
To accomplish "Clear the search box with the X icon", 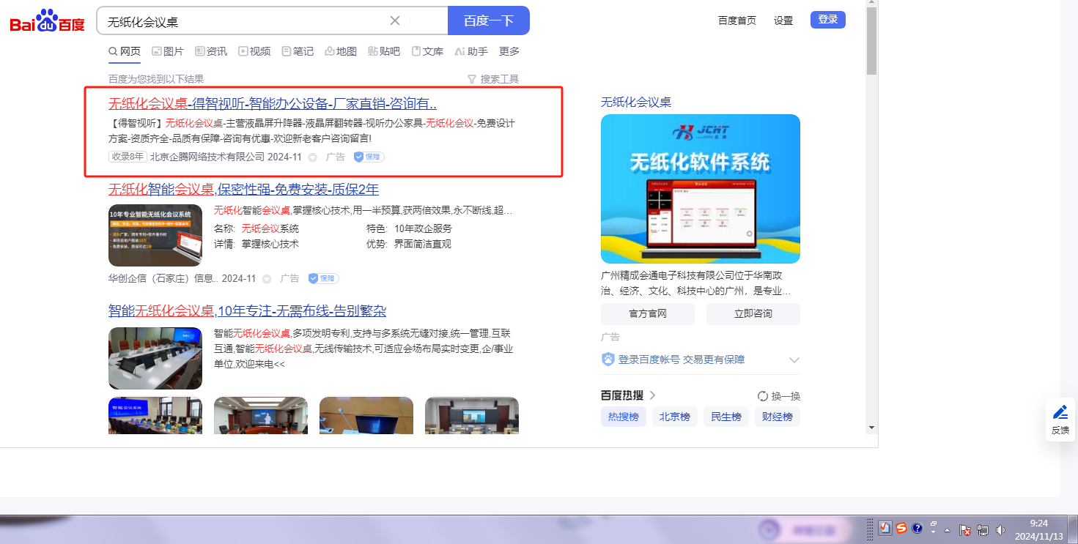I will click(x=395, y=21).
